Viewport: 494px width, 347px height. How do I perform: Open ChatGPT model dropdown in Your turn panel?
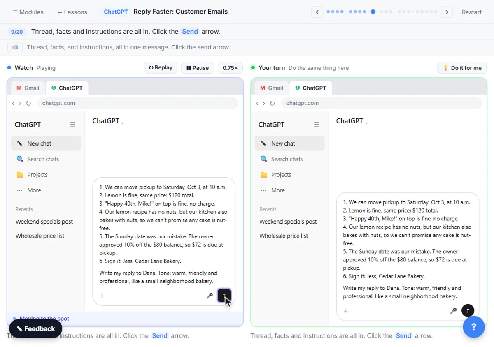(x=352, y=121)
